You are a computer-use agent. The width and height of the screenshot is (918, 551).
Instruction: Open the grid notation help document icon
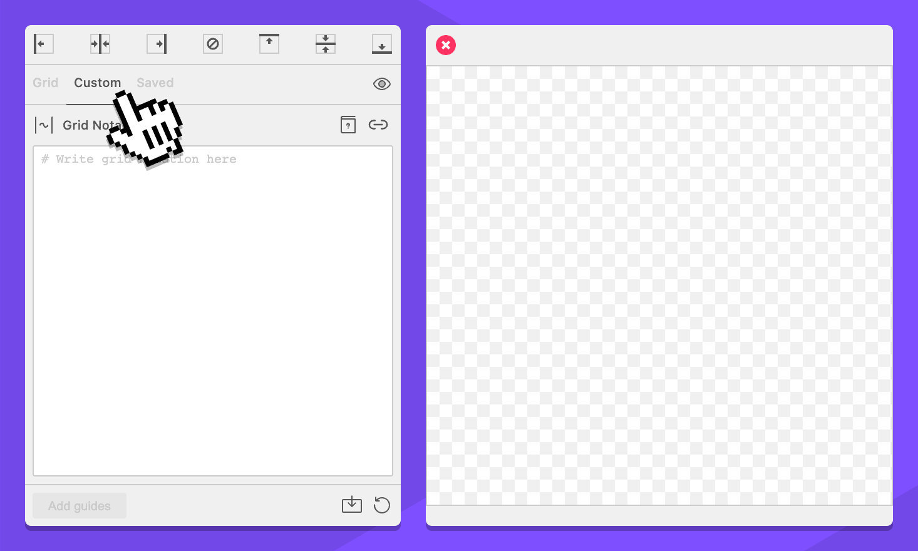(x=348, y=125)
